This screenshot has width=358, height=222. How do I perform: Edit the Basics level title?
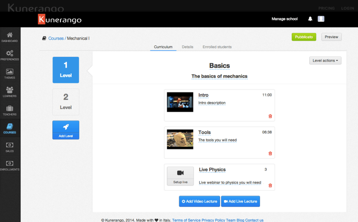pyautogui.click(x=220, y=66)
